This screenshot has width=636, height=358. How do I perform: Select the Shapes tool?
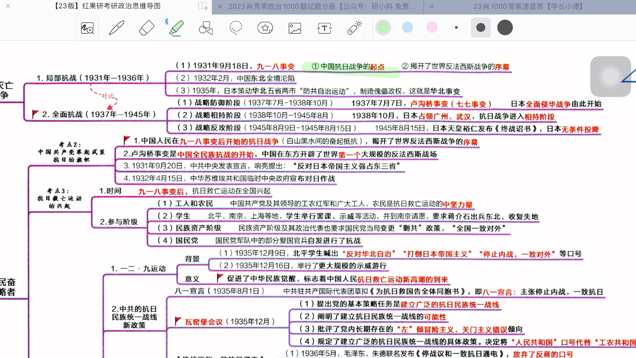[206, 28]
